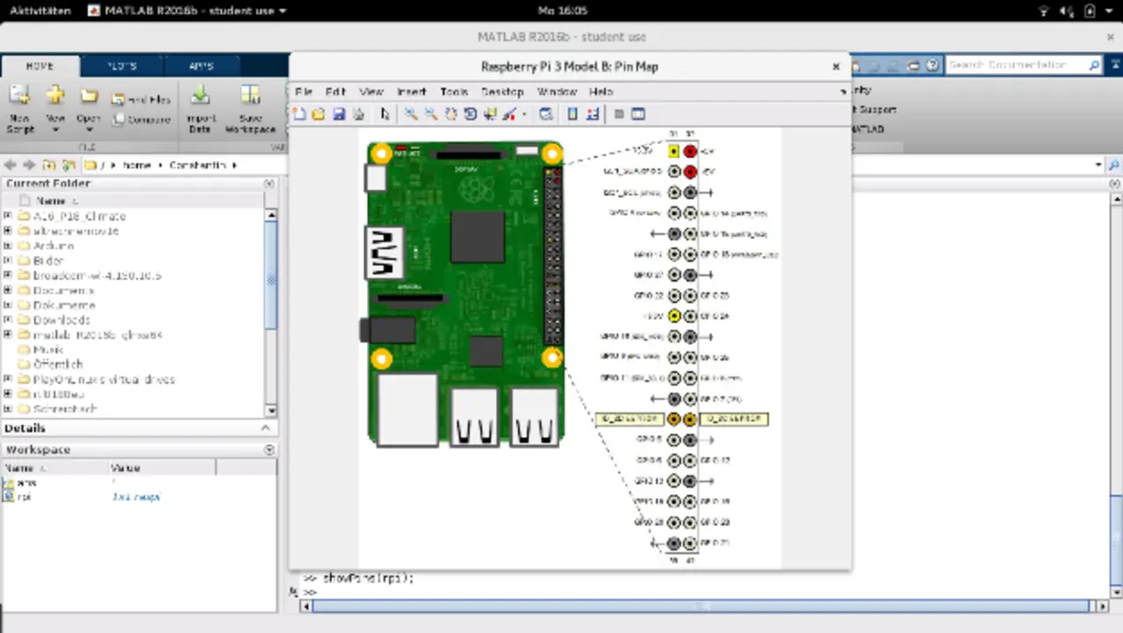Image resolution: width=1123 pixels, height=633 pixels.
Task: Open the Window menu in Pin Map window
Action: (x=557, y=91)
